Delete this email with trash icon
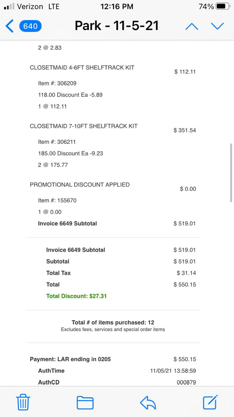 point(23,402)
